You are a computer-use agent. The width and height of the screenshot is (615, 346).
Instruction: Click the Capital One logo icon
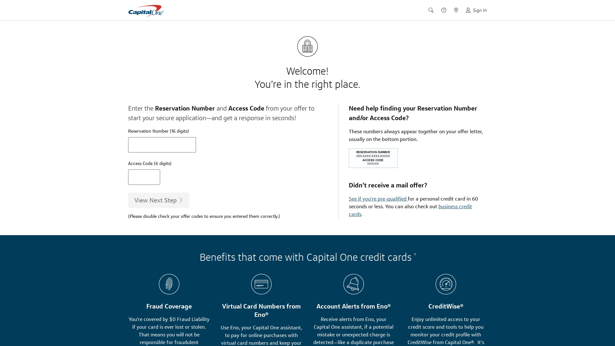point(146,10)
